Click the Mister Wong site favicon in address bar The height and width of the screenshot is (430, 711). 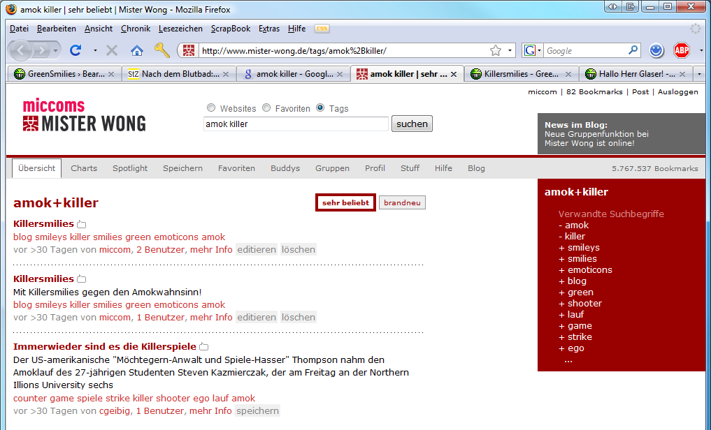coord(189,50)
